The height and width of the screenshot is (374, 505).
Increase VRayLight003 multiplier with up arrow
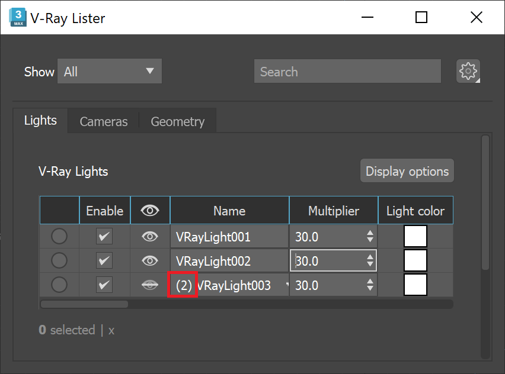pos(370,281)
